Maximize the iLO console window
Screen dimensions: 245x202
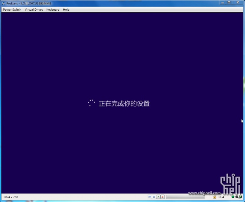[x=229, y=3]
